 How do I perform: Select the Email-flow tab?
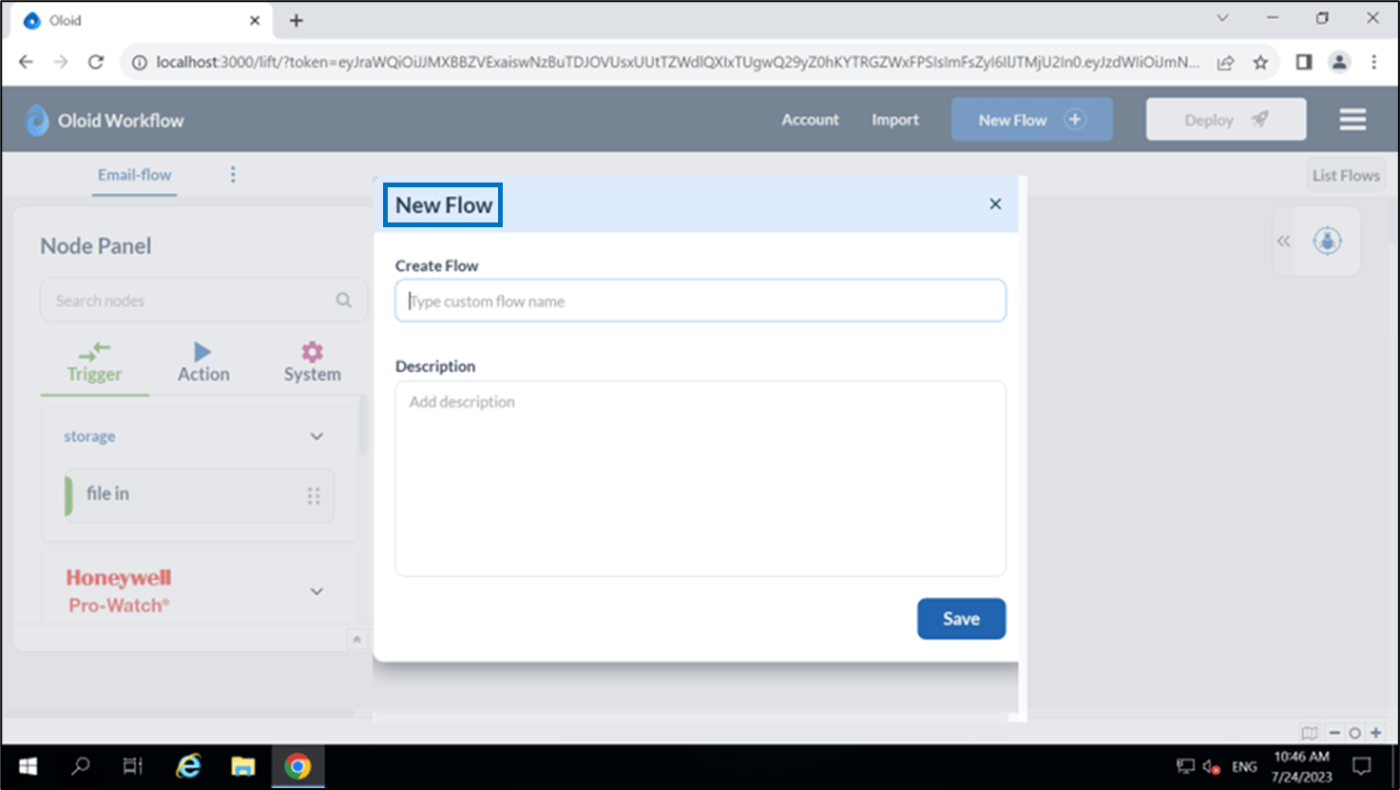(134, 175)
